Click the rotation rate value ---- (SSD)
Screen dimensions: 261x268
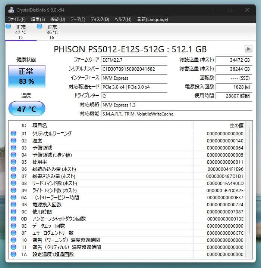point(234,78)
